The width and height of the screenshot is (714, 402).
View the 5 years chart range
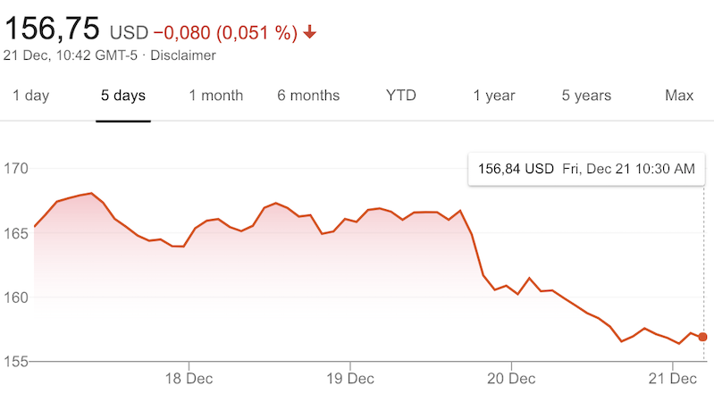586,96
